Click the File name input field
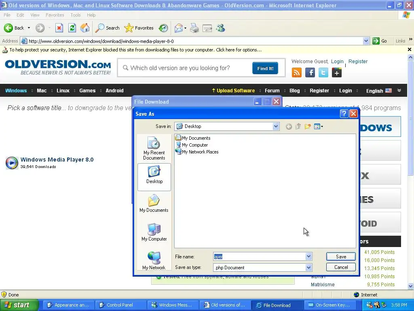414x311 pixels. (260, 256)
